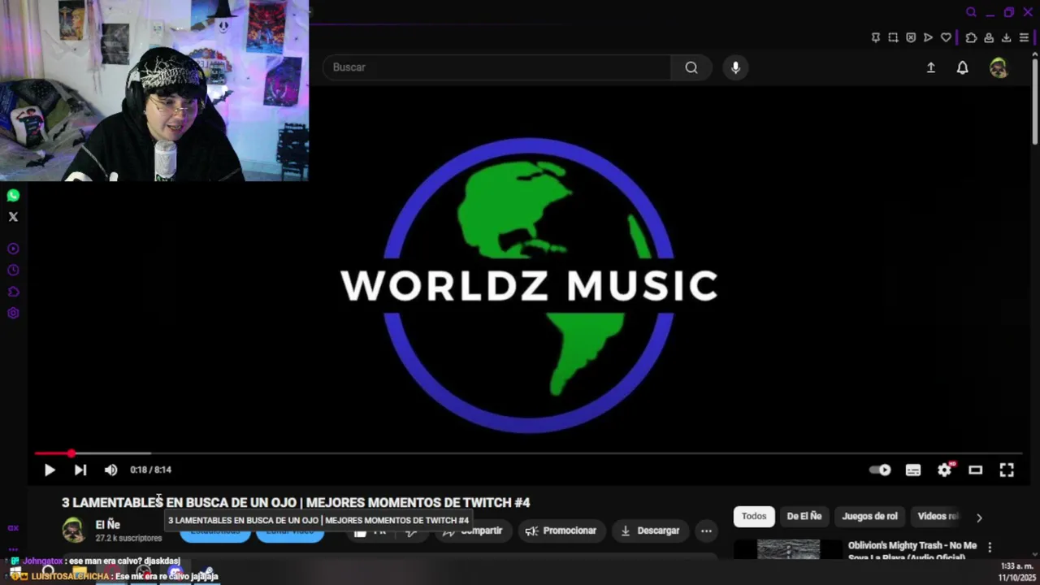Open browser profile icon
This screenshot has width=1040, height=585.
click(989, 37)
